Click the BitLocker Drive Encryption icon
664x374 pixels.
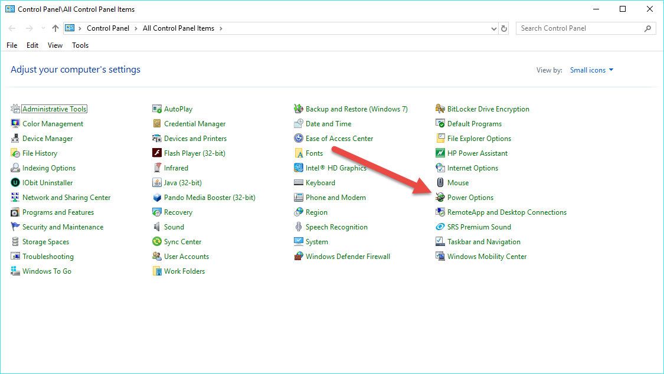coord(440,109)
